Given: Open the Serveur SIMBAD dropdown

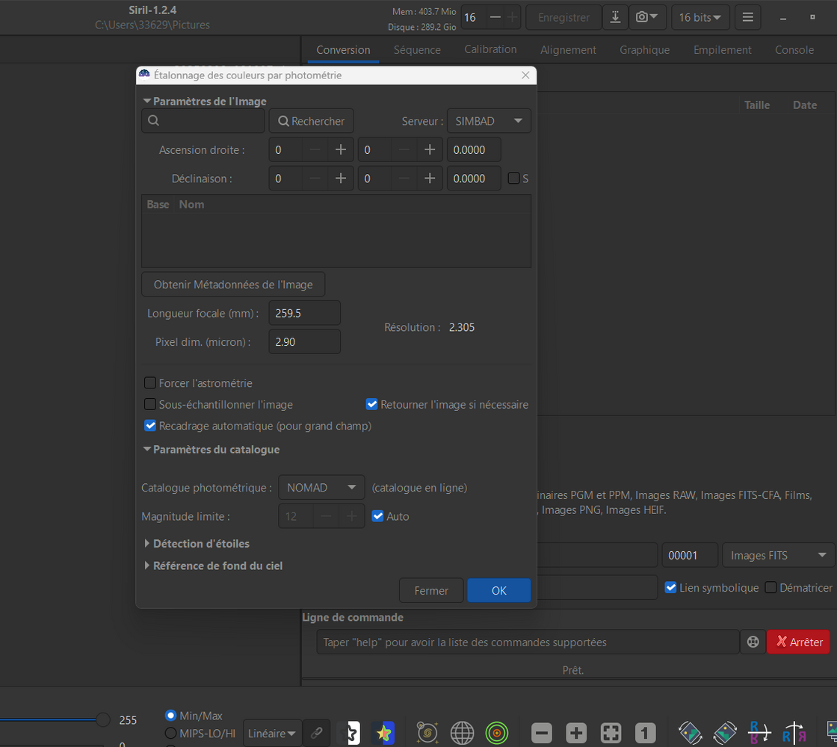Looking at the screenshot, I should [x=489, y=121].
